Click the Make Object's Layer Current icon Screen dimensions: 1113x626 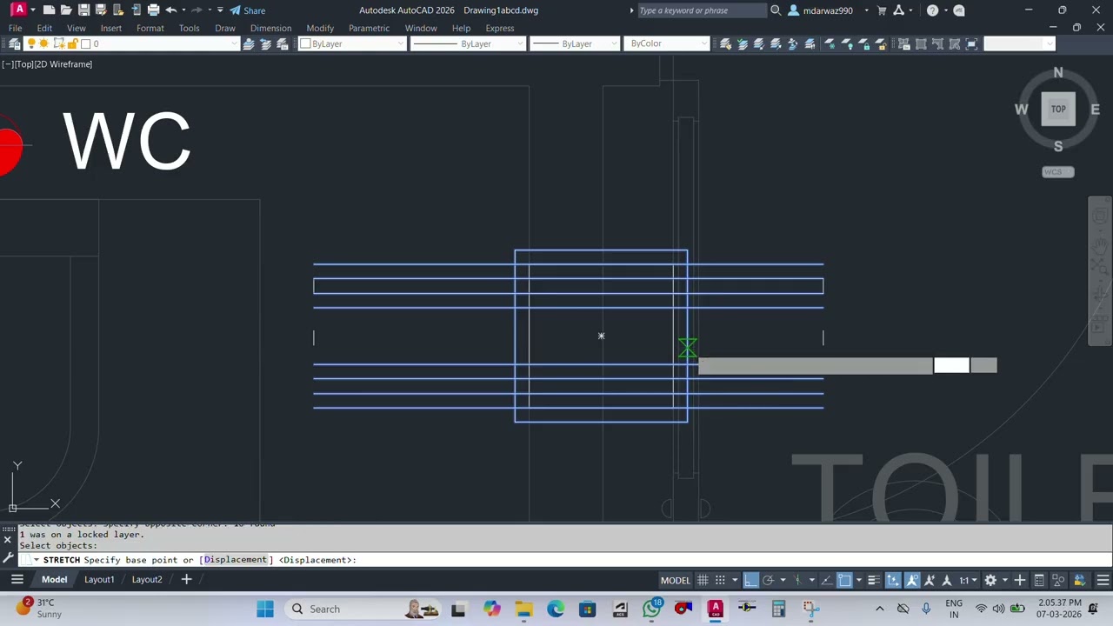[249, 43]
